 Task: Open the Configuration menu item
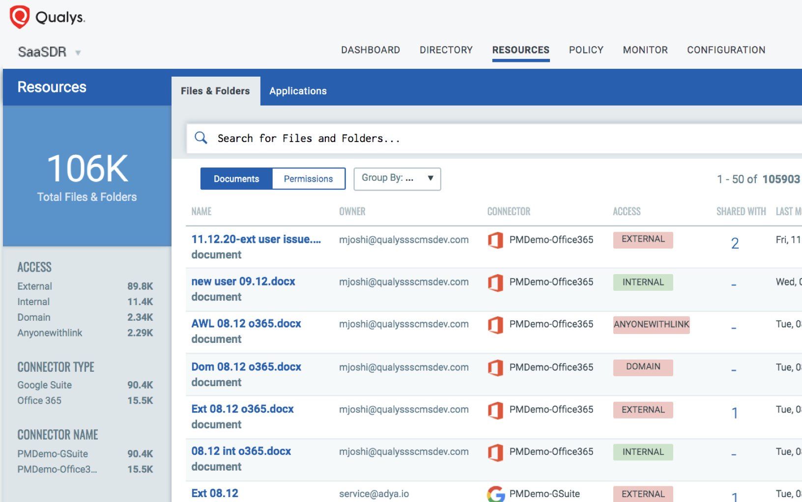(x=726, y=50)
